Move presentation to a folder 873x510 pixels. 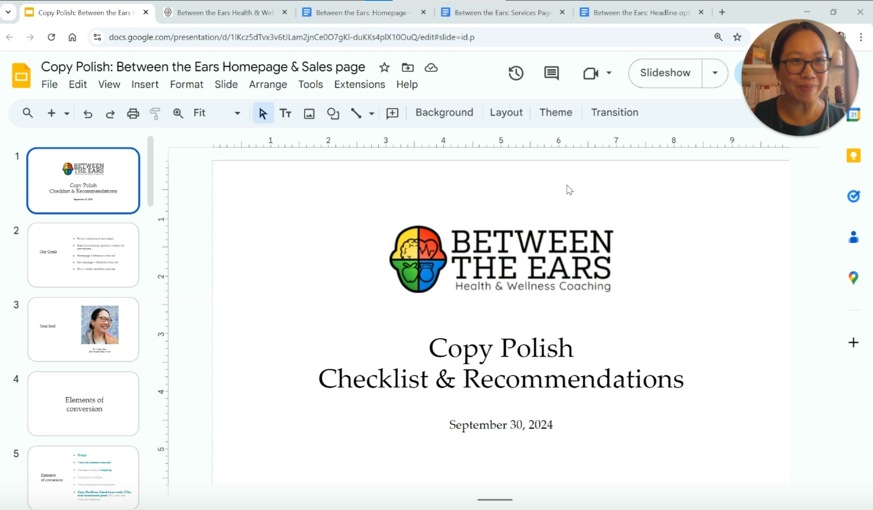(x=408, y=68)
